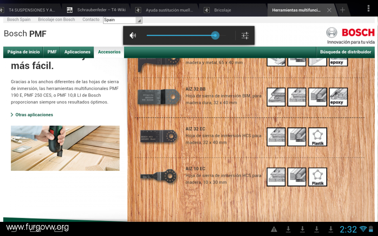Switch to the Ayuda sustitución muell... tab
This screenshot has width=378, height=236.
tap(165, 10)
